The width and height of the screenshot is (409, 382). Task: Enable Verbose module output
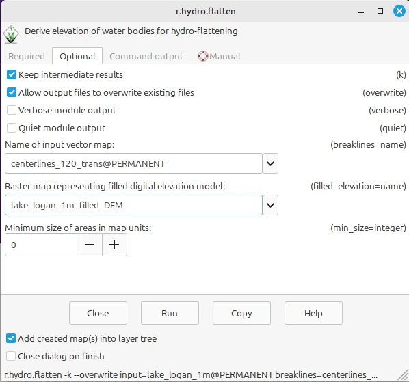click(12, 110)
